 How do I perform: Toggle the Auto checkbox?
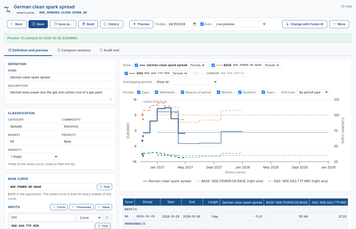(x=202, y=24)
